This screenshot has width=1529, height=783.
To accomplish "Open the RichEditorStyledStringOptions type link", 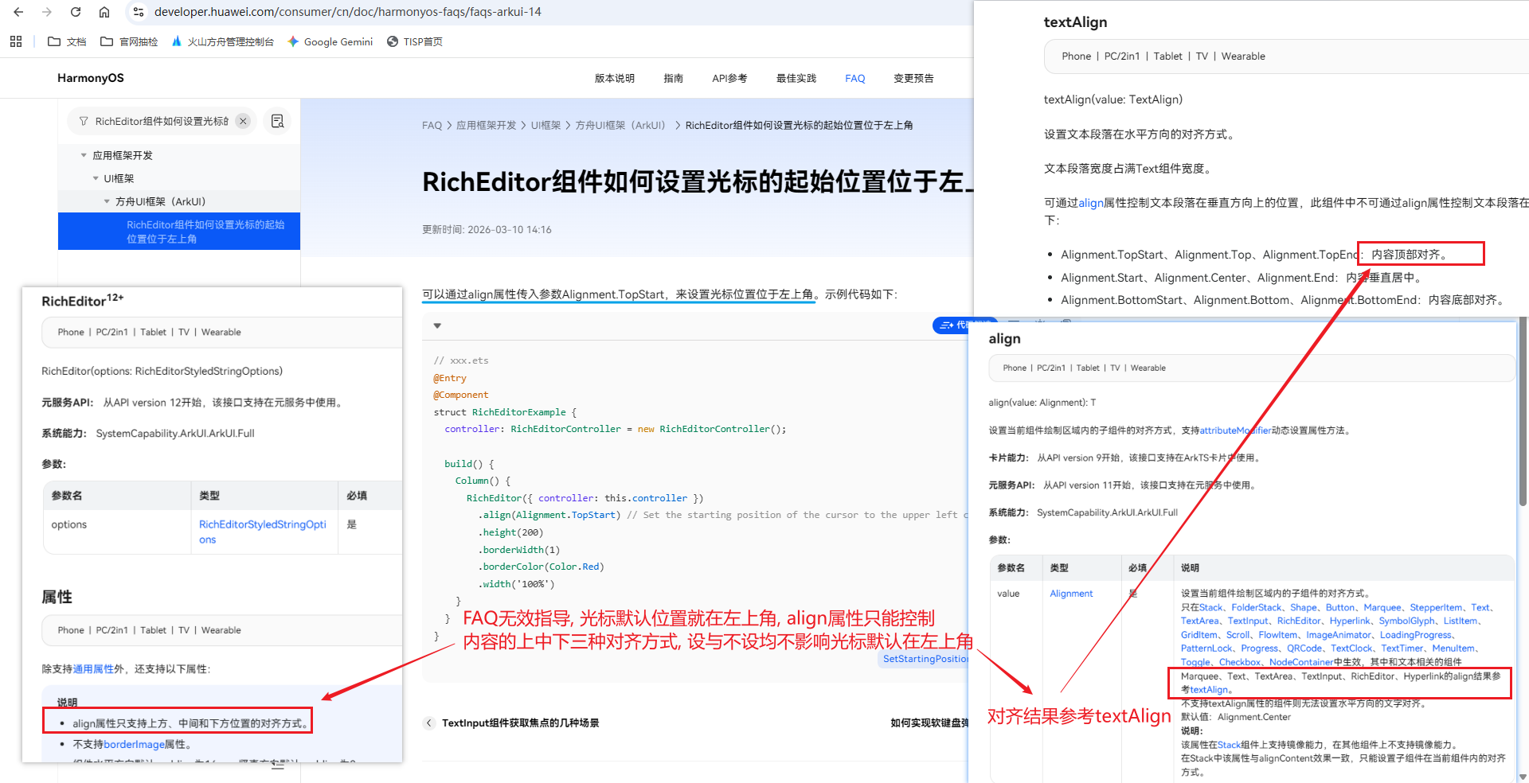I will coord(263,532).
